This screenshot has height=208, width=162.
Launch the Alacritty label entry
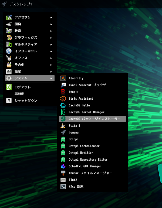pyautogui.click(x=76, y=78)
